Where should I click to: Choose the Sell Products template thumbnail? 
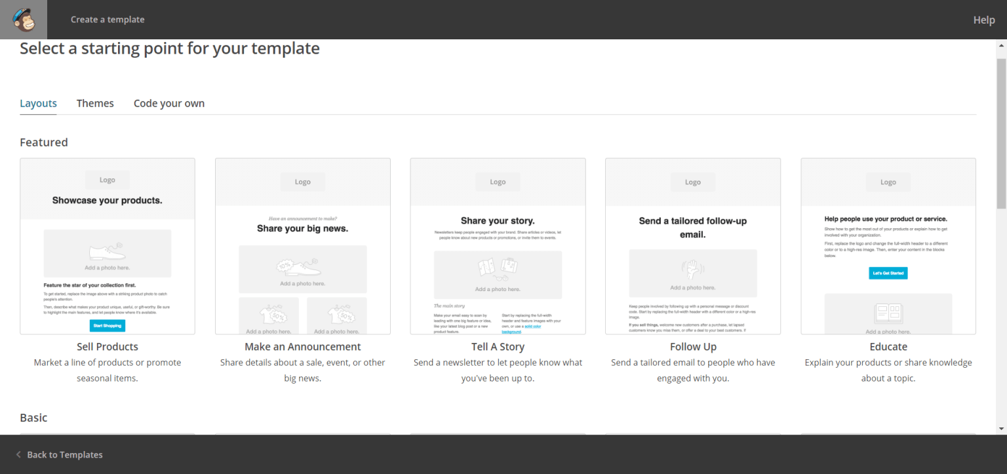point(108,246)
